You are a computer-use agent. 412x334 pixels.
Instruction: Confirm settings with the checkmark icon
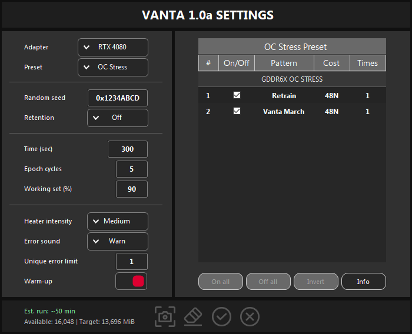(x=221, y=317)
